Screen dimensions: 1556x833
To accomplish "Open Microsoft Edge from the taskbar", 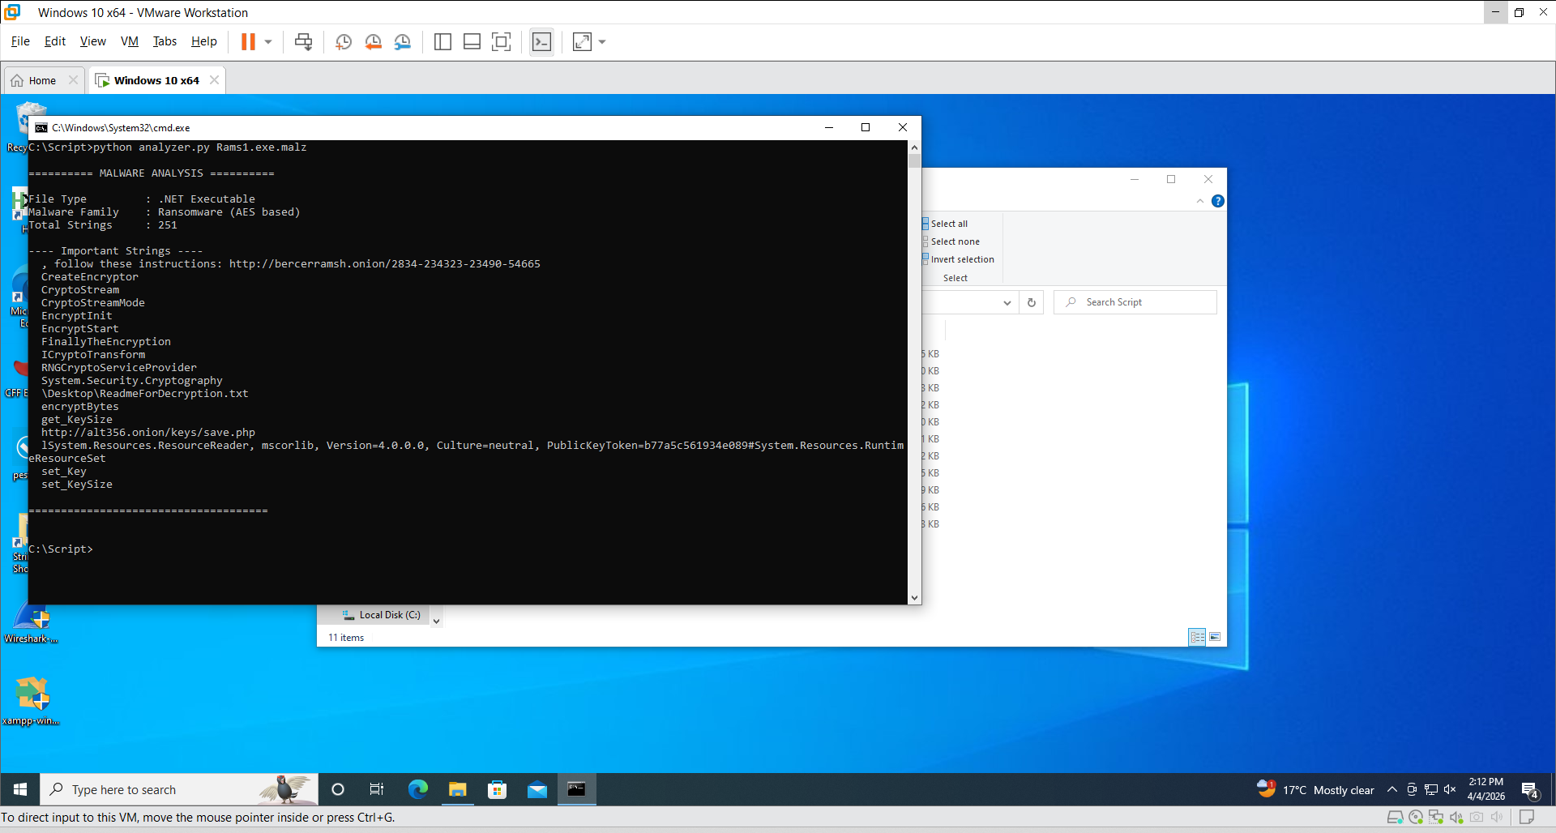I will point(418,789).
